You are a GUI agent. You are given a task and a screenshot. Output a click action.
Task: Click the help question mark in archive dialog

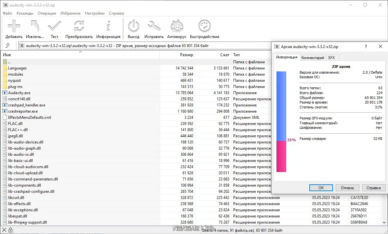coord(366,46)
